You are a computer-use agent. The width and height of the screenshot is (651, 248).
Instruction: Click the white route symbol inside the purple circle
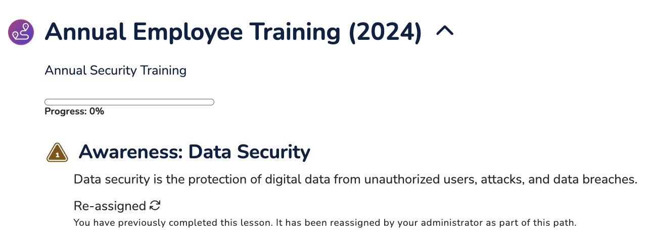tap(21, 32)
